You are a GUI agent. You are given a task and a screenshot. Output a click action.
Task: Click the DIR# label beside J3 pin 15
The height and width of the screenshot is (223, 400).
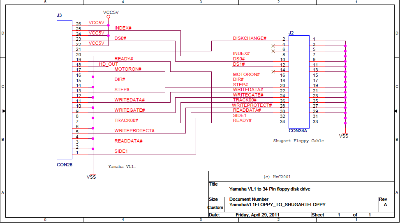click(x=120, y=79)
